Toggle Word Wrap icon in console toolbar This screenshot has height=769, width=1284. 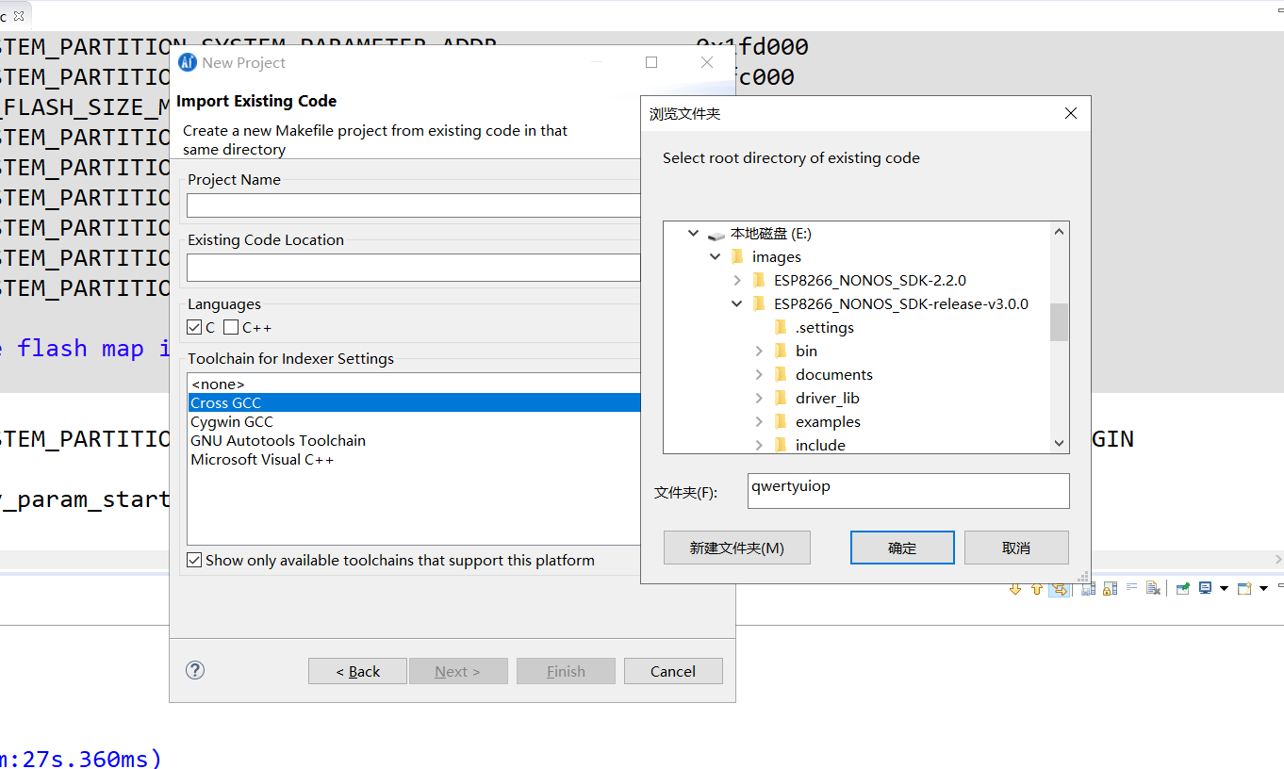click(x=1131, y=587)
